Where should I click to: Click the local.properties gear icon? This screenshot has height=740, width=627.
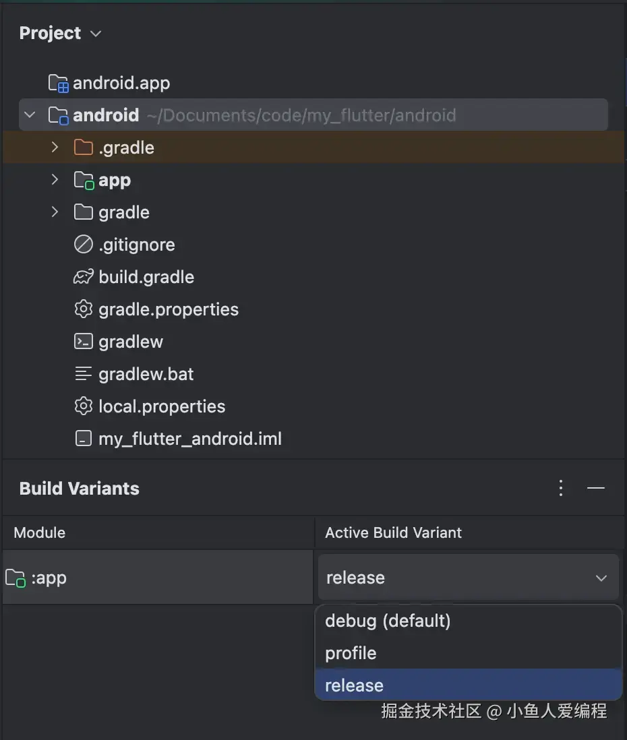83,406
